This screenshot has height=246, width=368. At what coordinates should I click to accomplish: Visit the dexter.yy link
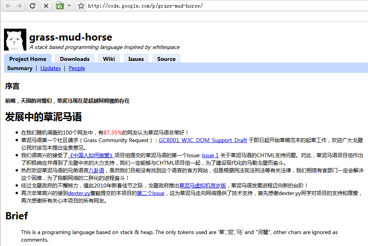pyautogui.click(x=79, y=193)
